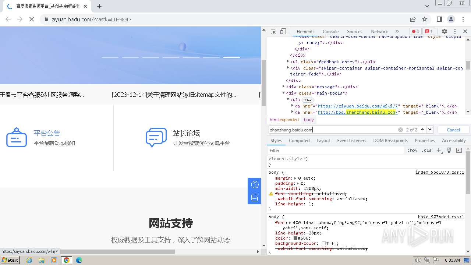The width and height of the screenshot is (471, 265).
Task: Open the Chrome profile avatar
Action: click(x=451, y=19)
